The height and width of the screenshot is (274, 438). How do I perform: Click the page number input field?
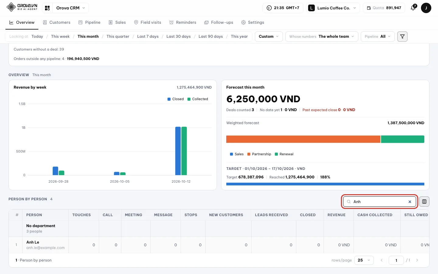(x=396, y=260)
